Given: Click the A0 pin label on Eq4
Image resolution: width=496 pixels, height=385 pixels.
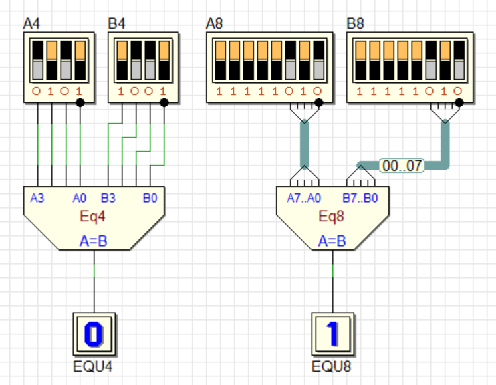Looking at the screenshot, I should tap(79, 198).
